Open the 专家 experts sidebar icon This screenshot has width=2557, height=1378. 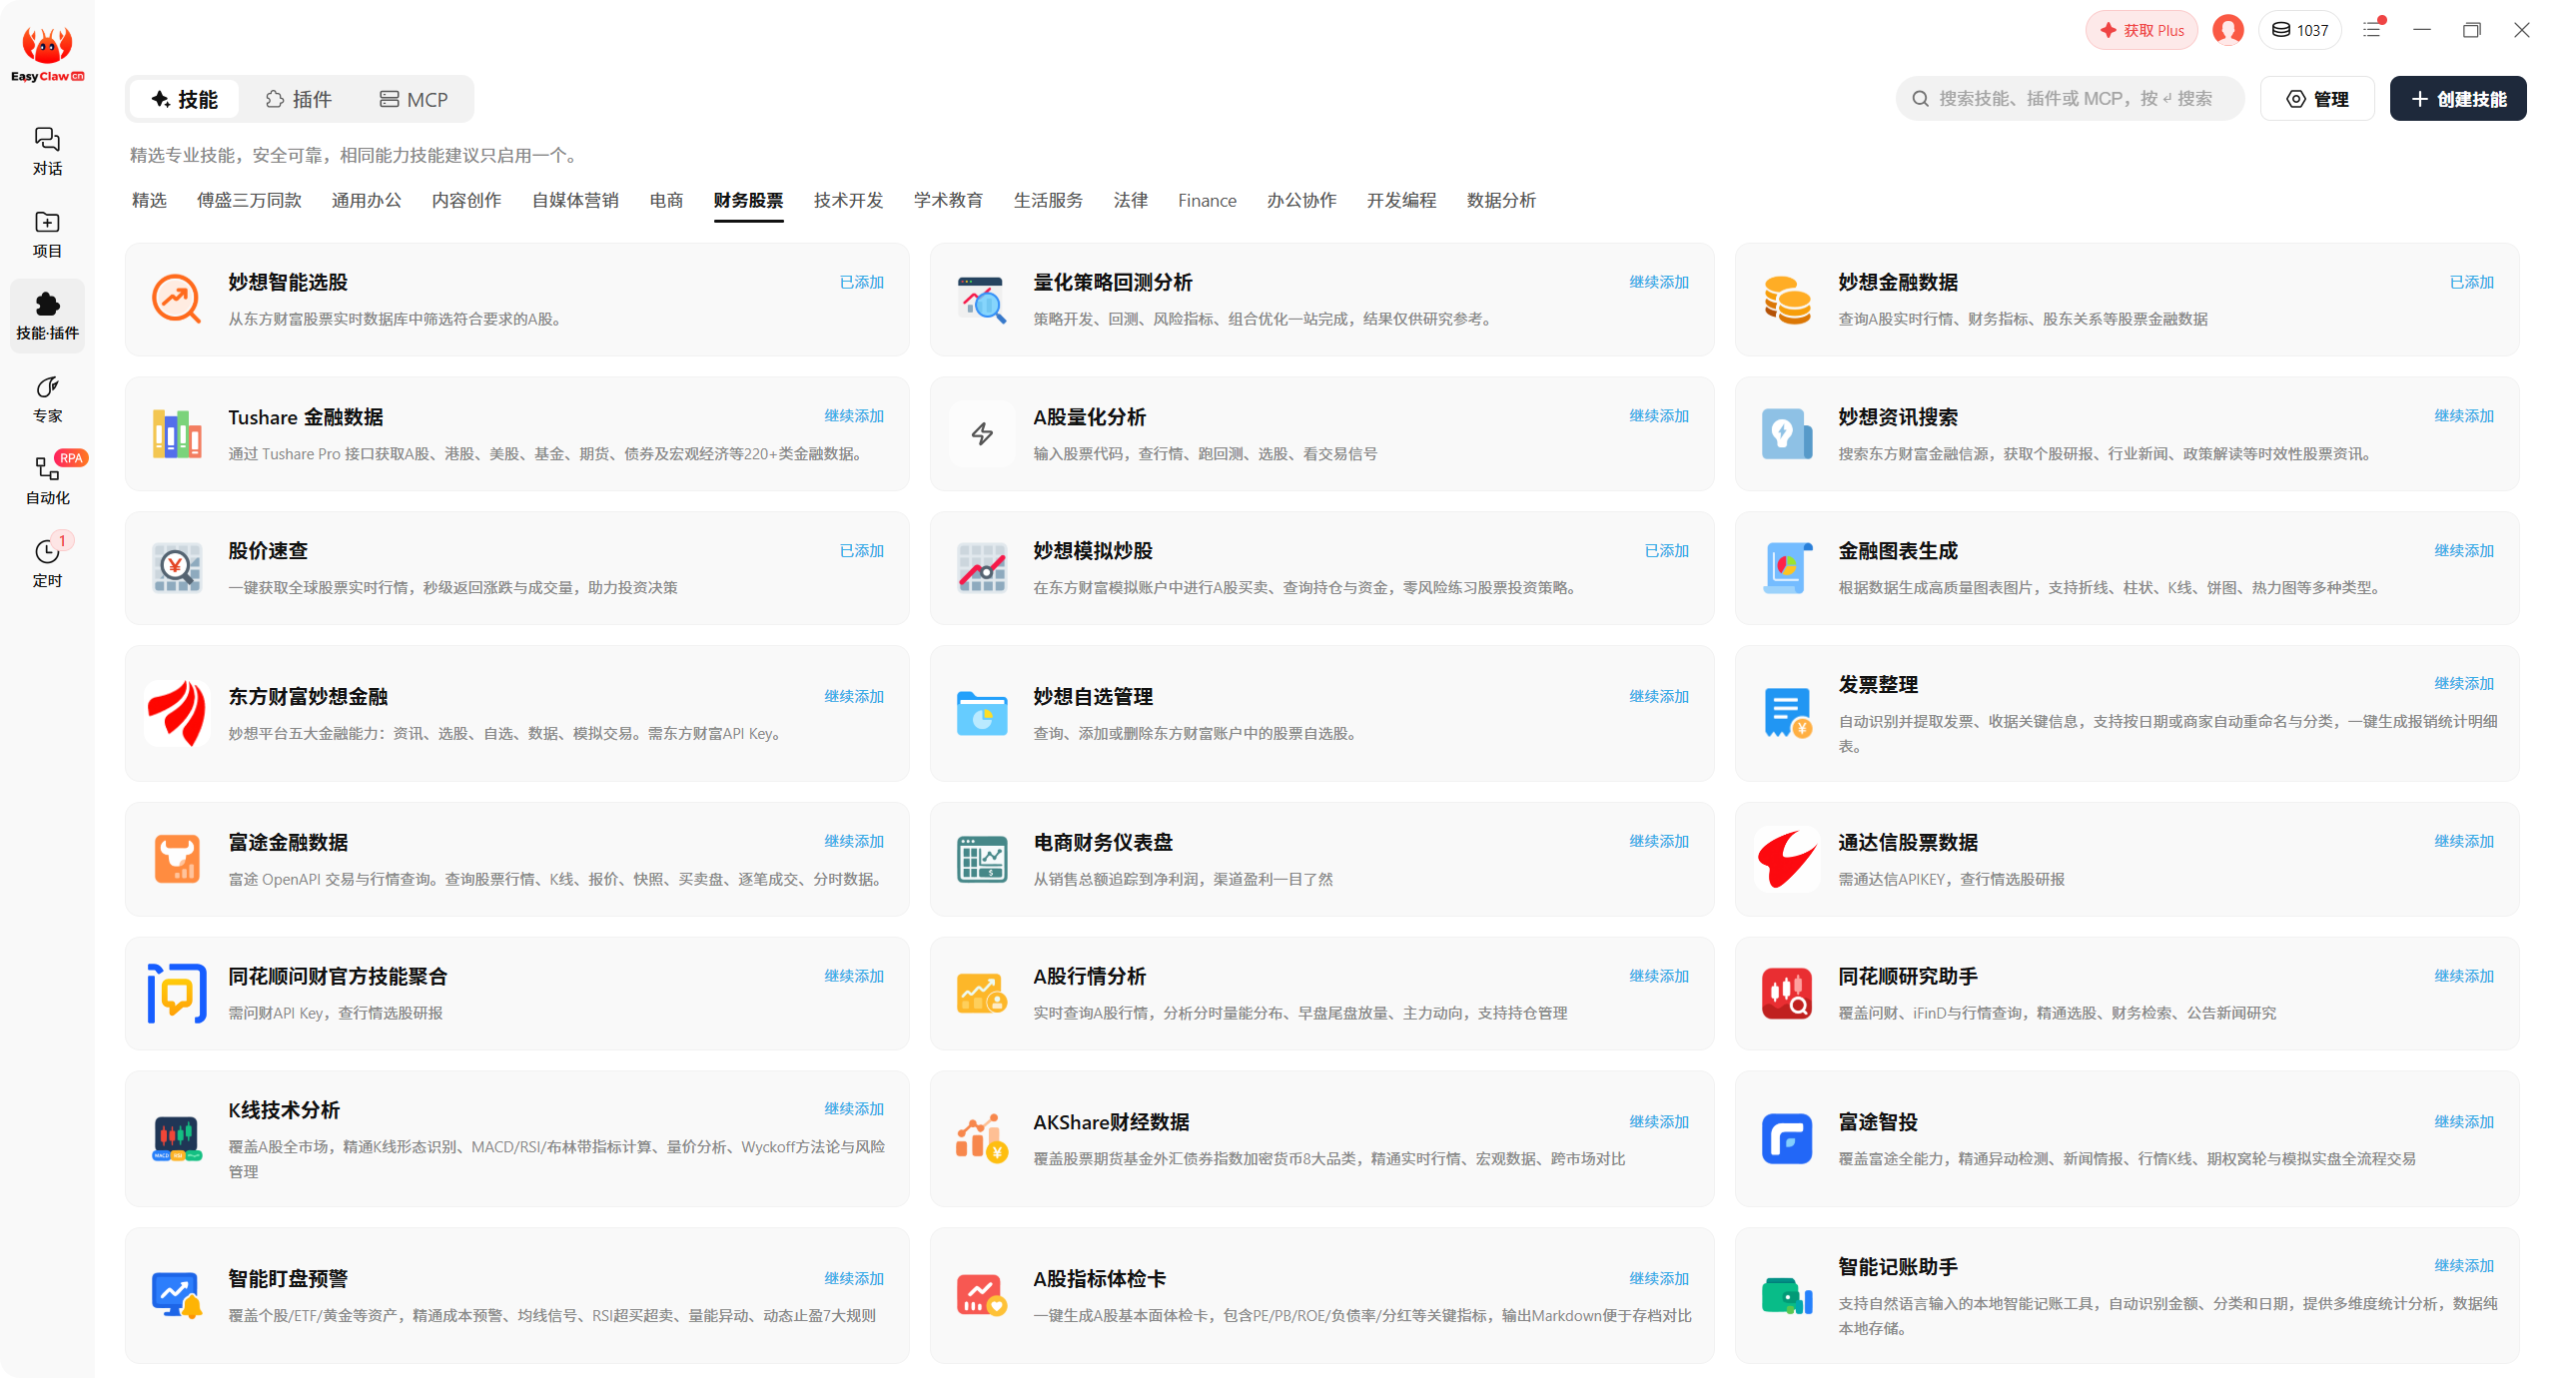[x=47, y=398]
